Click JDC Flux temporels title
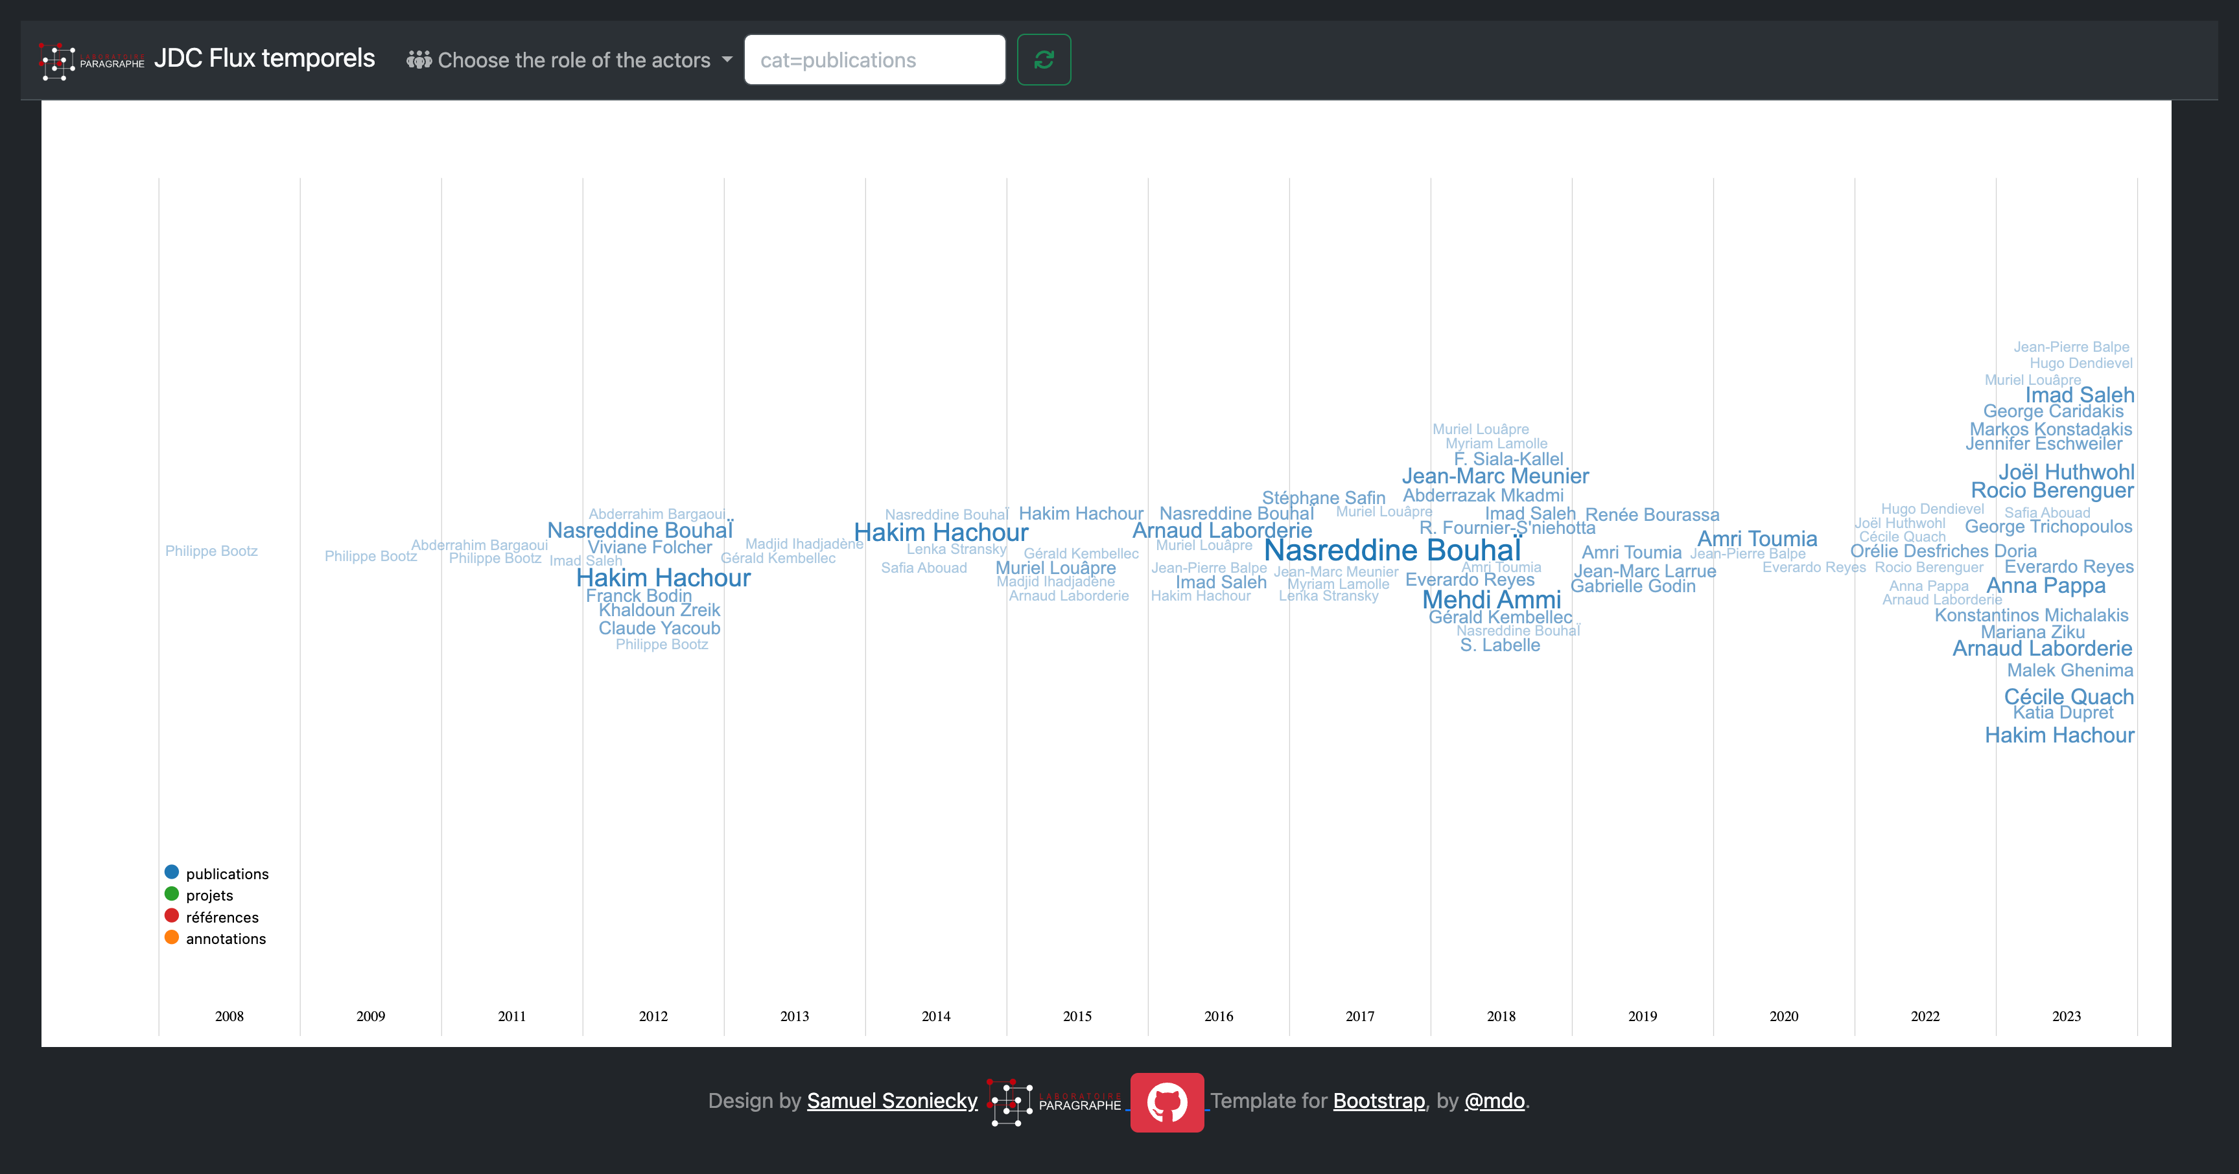Viewport: 2239px width, 1174px height. [264, 58]
